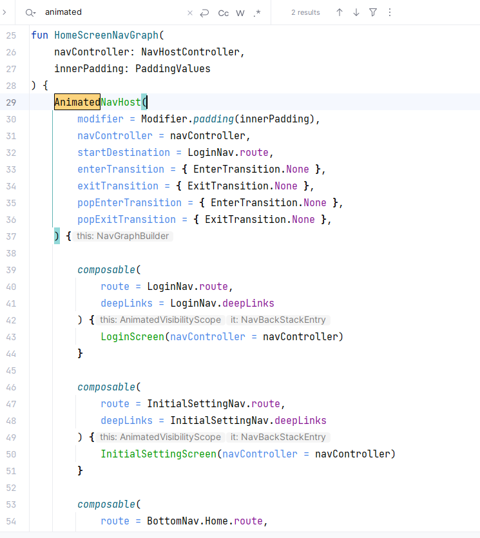Screen dimensions: 480x538
Task: Click 'NavHost' text on line 29
Action: tap(120, 102)
